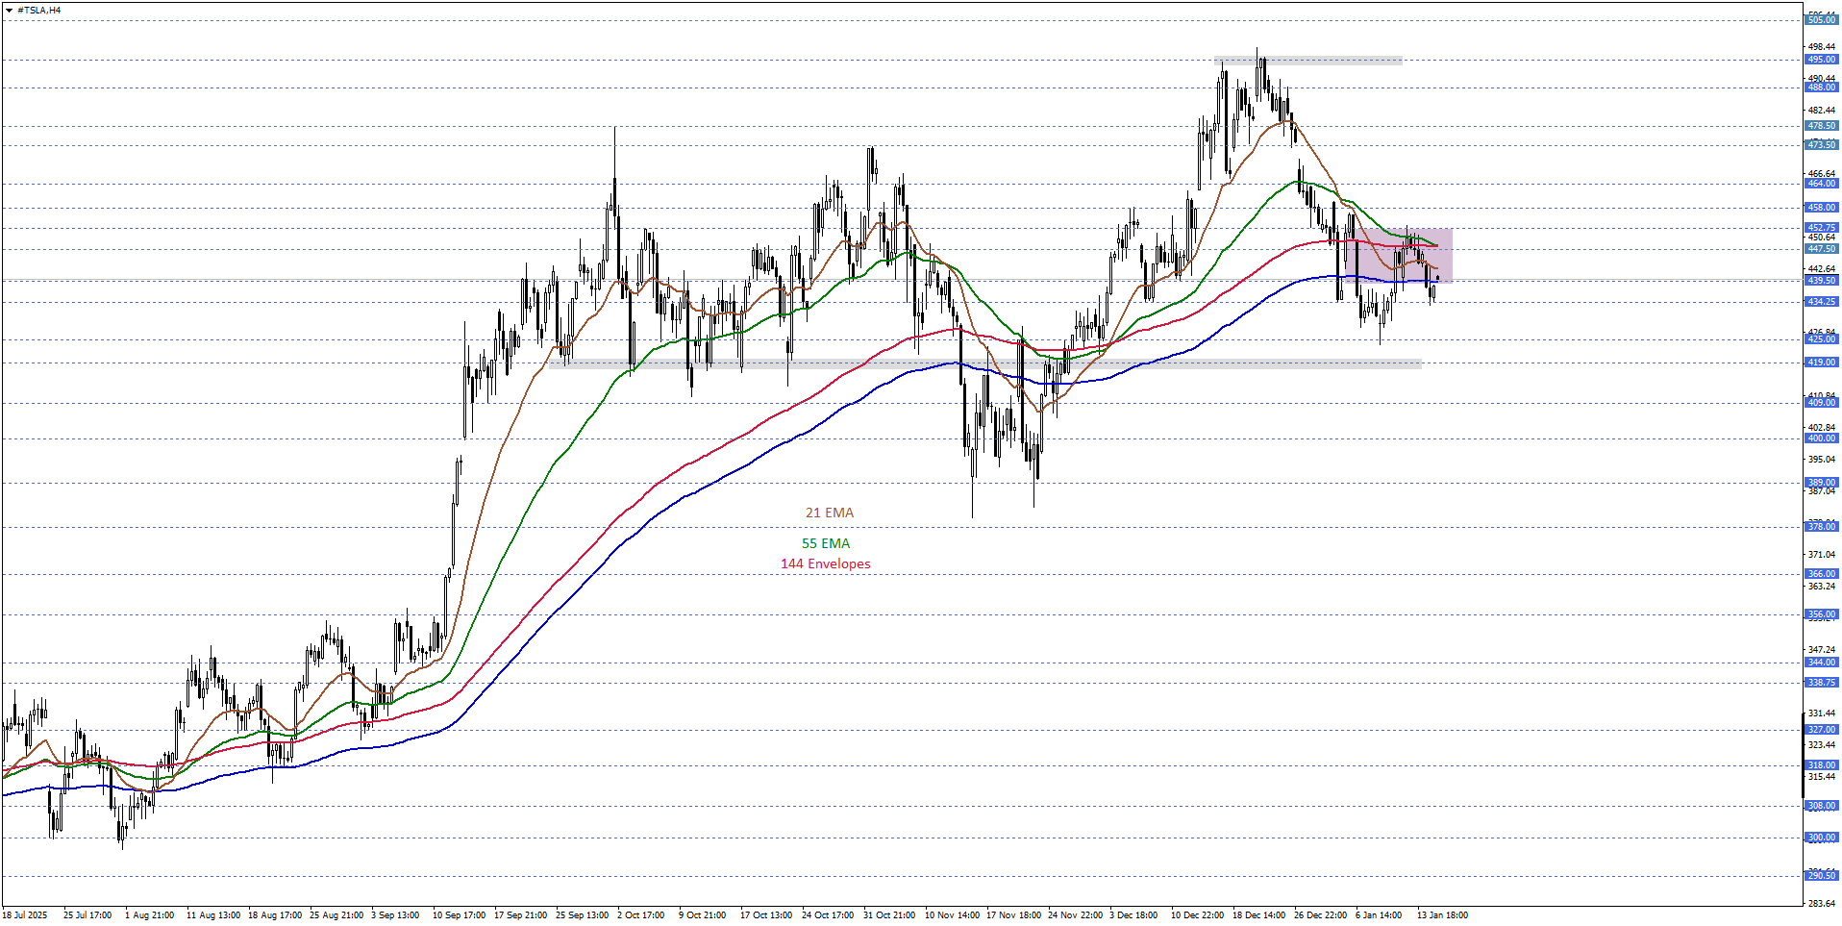Click the 290.50 price level tag
This screenshot has height=926, width=1842.
point(1821,876)
